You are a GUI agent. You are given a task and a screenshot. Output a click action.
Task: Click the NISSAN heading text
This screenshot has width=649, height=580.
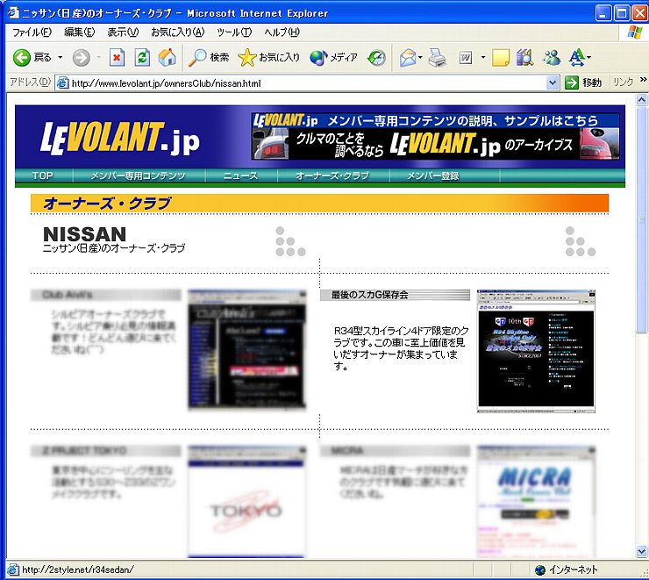pos(84,234)
